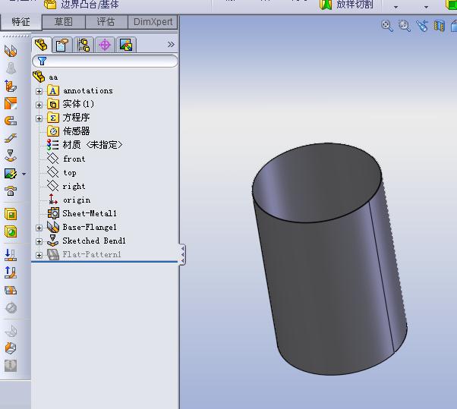Open the dropdown arrow beside the corners tool
Screen dimensions: 457x409
coord(24,174)
